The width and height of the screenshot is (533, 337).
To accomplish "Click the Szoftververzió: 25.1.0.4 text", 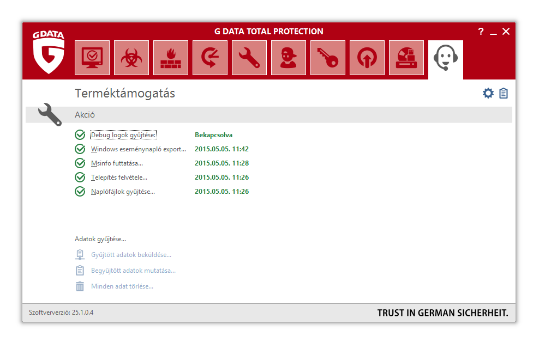I will pos(61,313).
